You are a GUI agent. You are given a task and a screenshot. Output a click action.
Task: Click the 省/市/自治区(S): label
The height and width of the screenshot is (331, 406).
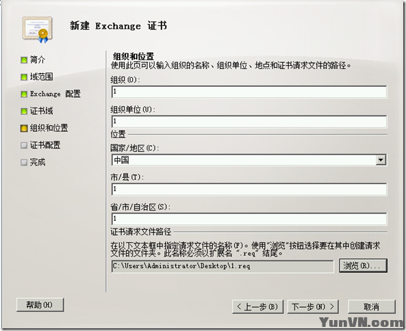[x=140, y=207]
